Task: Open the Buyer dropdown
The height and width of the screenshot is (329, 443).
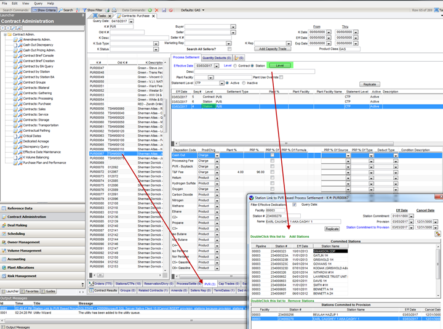Action: (233, 27)
